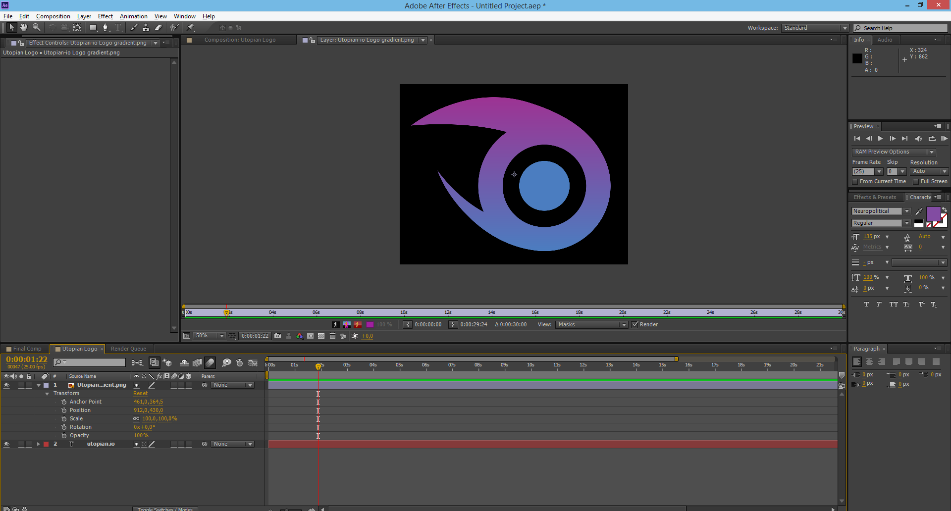Open the Composition Mini-Flowchart in timeline

click(137, 363)
